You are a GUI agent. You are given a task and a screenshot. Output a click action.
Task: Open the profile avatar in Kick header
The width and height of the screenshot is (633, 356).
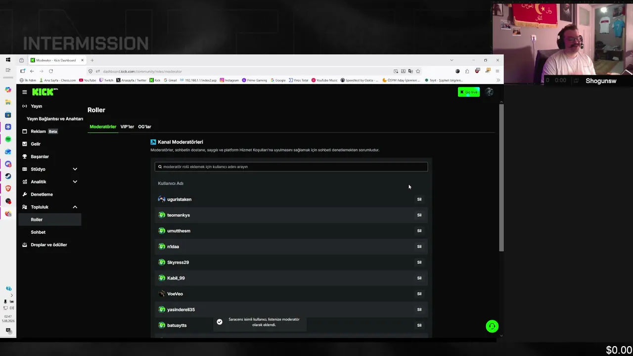click(489, 92)
